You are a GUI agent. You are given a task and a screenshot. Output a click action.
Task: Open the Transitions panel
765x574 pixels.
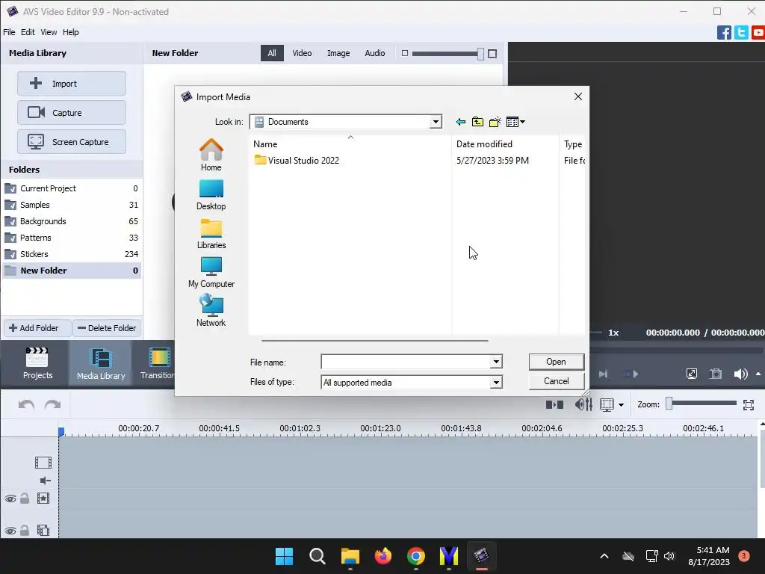pos(157,363)
